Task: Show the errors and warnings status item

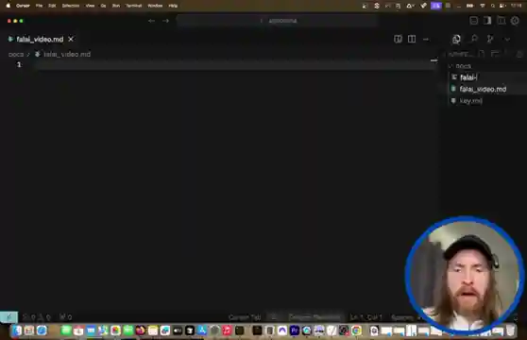Action: point(36,317)
